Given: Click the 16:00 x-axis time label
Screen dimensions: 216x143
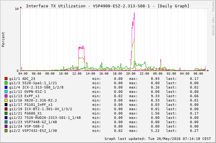Looking at the screenshot, I should pyautogui.click(x=104, y=74).
